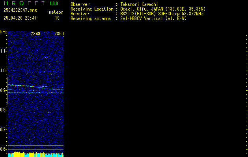Screen dimensions: 248x157
Task: Click the Receiver label
Action: [x=80, y=14]
